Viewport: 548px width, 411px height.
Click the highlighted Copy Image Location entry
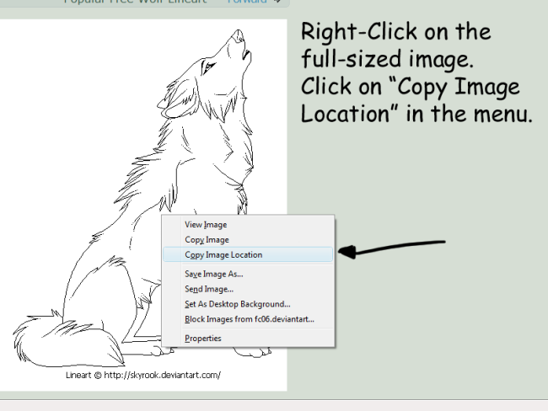[x=223, y=255]
